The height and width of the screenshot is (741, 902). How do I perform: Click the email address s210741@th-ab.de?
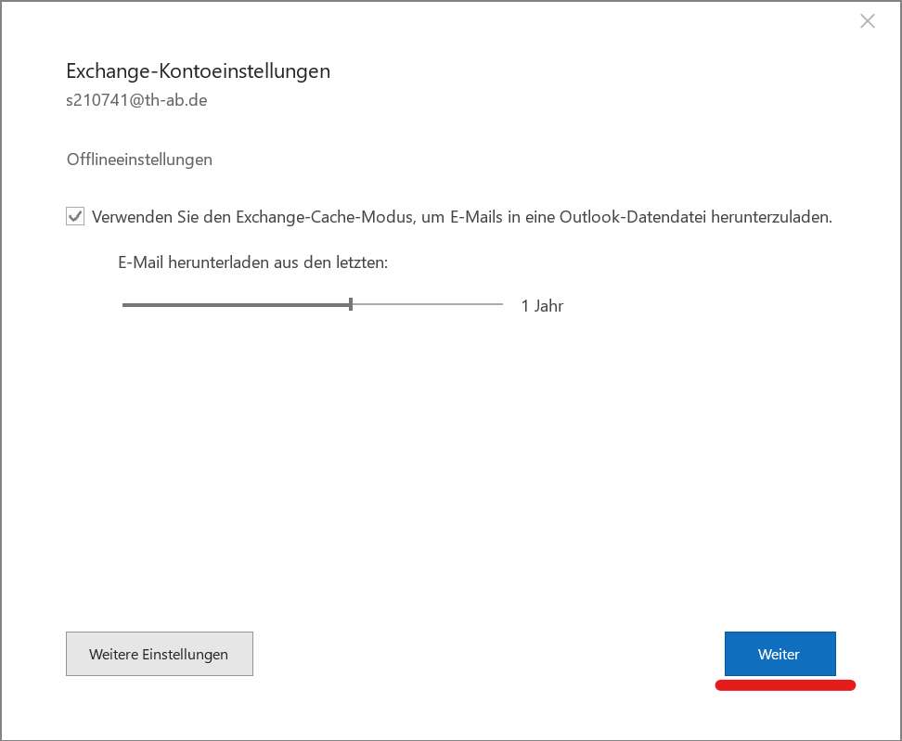(137, 100)
